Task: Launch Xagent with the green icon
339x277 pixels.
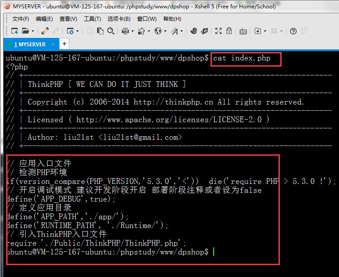Action: click(204, 31)
